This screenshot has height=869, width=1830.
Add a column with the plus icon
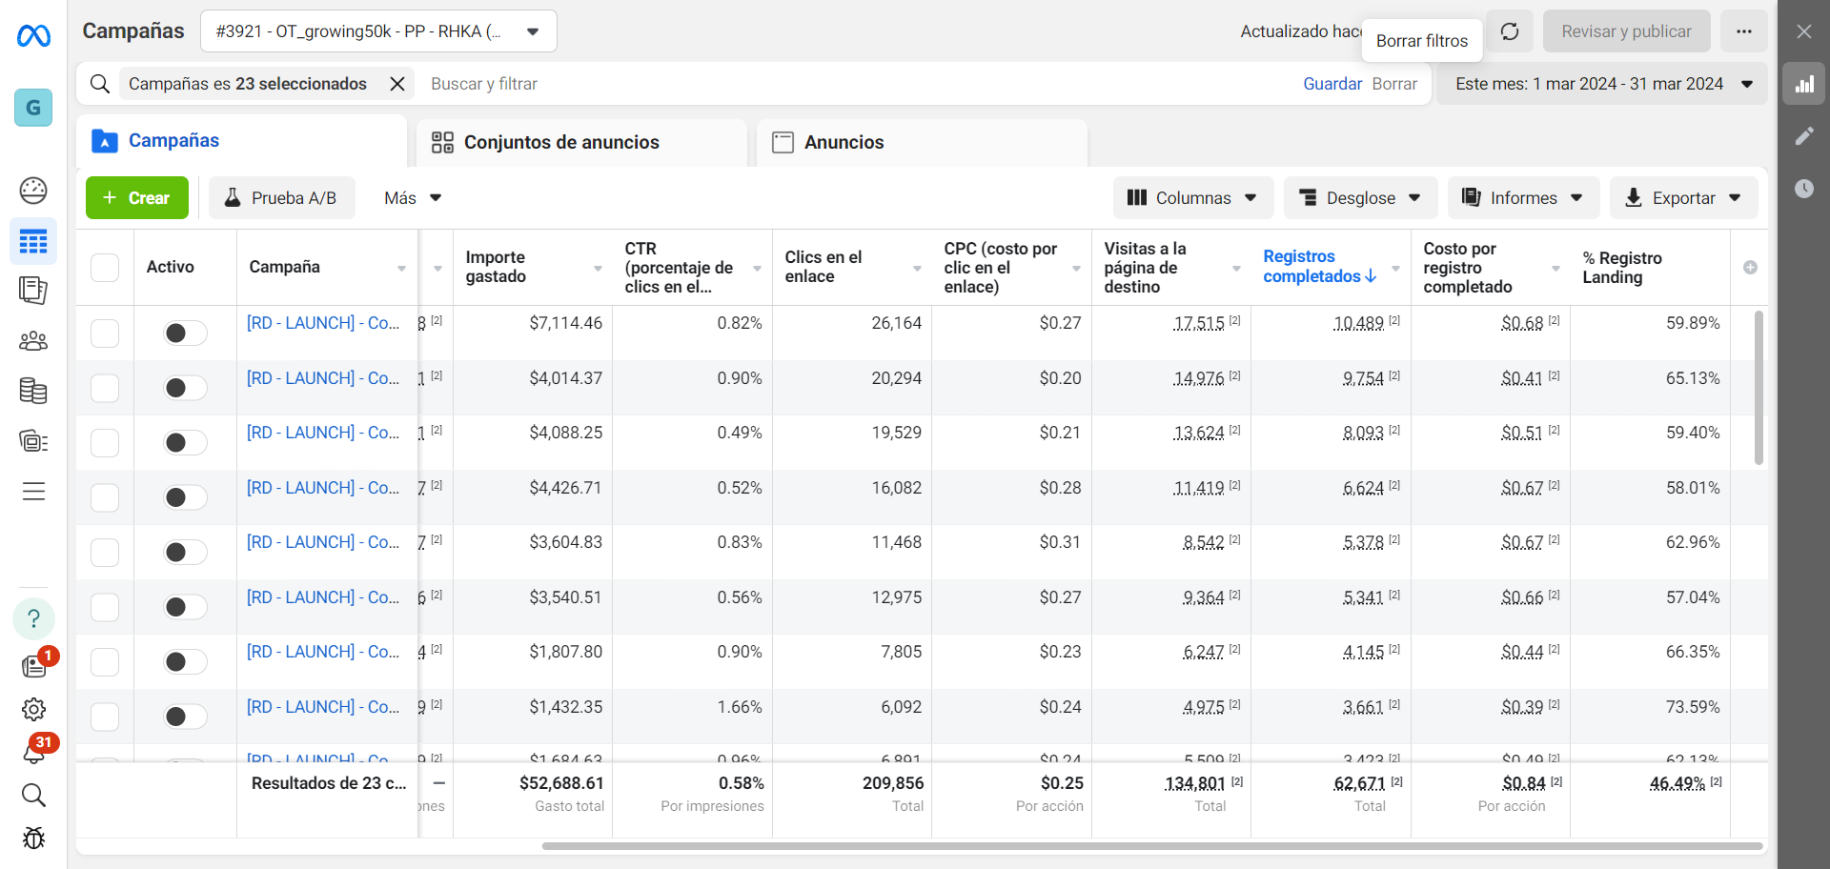click(x=1750, y=268)
